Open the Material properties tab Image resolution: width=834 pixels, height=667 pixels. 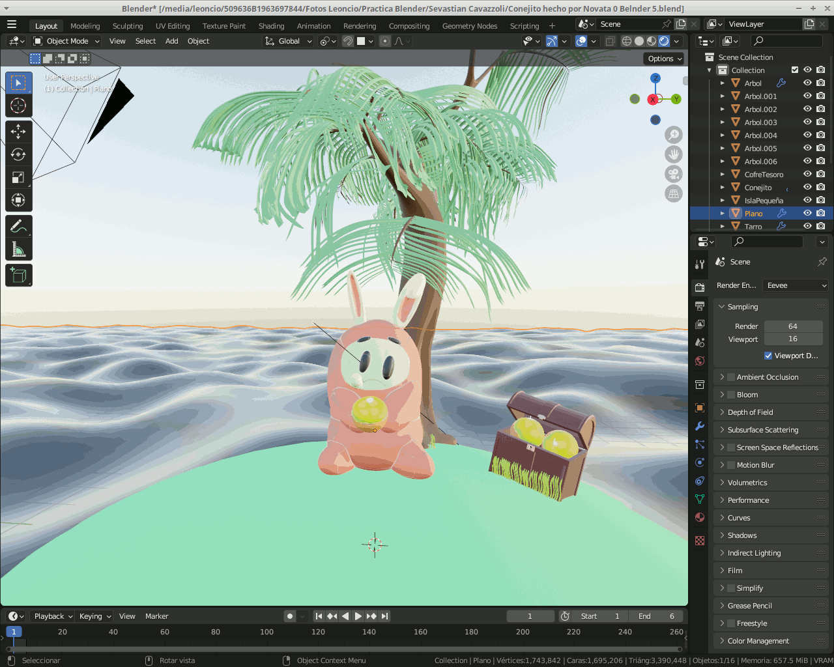click(x=700, y=517)
